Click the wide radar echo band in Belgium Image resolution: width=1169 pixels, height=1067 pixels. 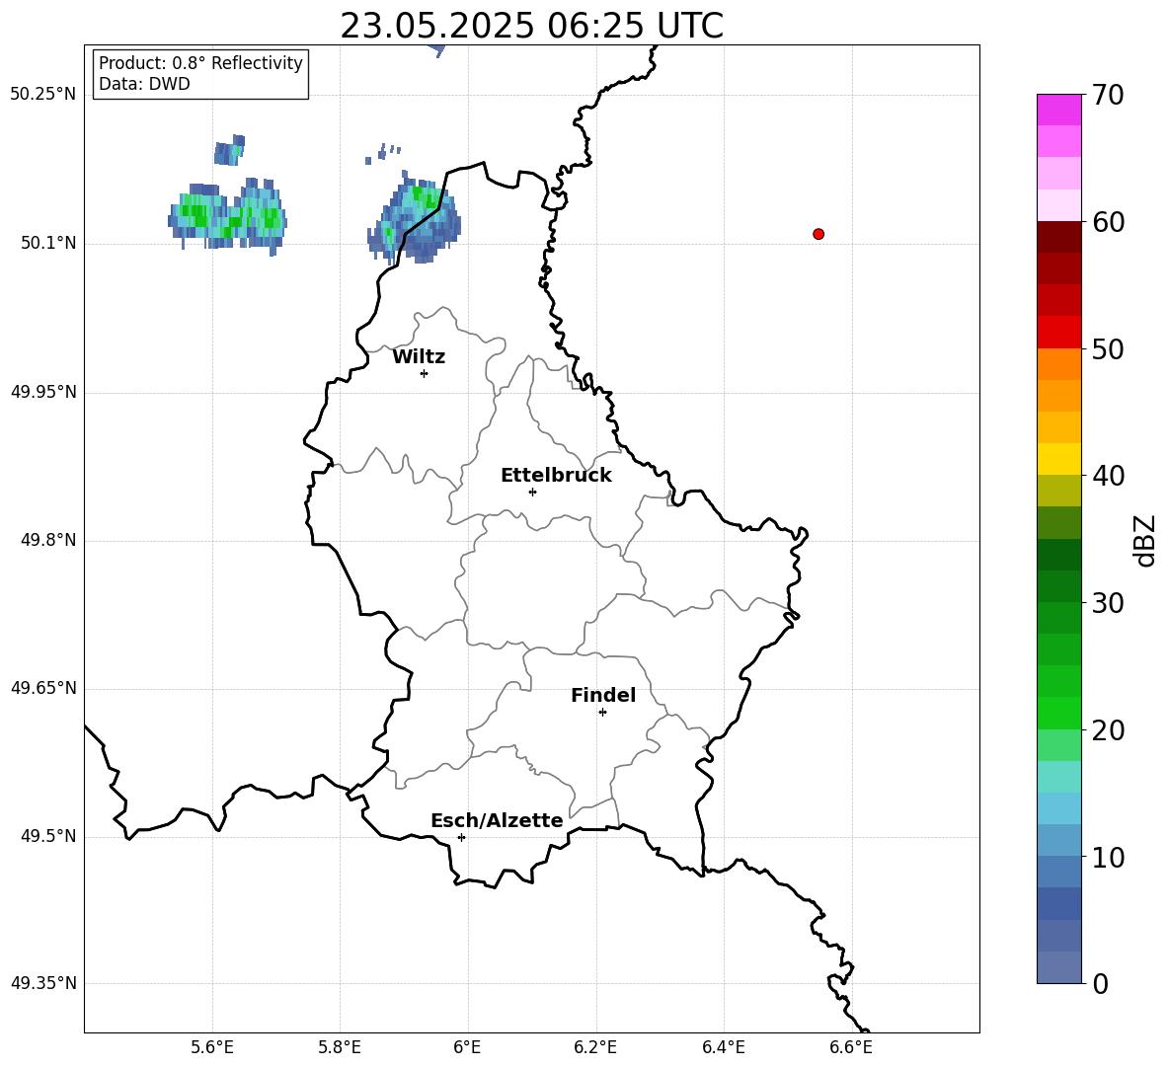[227, 215]
